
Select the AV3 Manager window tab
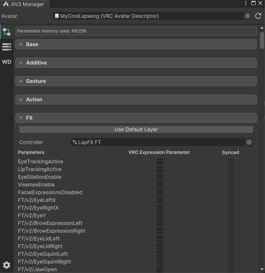[24, 4]
